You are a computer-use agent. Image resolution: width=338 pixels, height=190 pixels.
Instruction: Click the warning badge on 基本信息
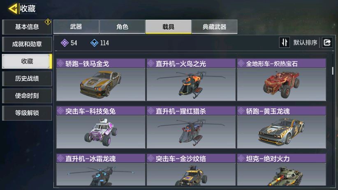[48, 22]
